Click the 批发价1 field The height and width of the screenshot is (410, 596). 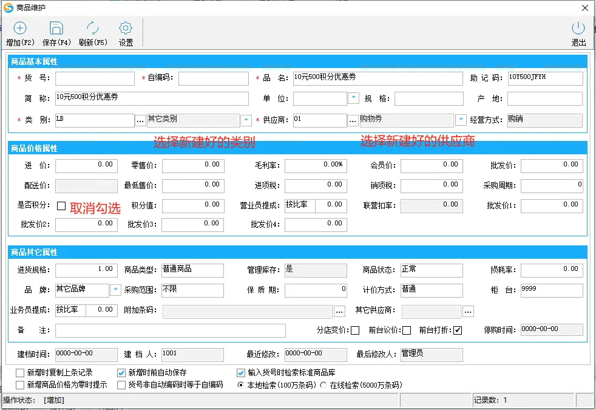[552, 206]
